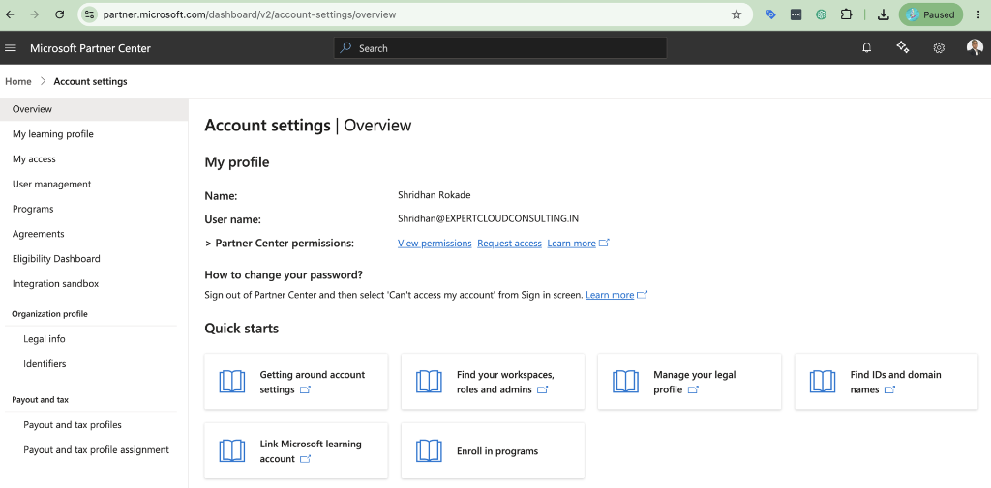This screenshot has height=488, width=991.
Task: Click the Account settings breadcrumb text
Action: (90, 81)
